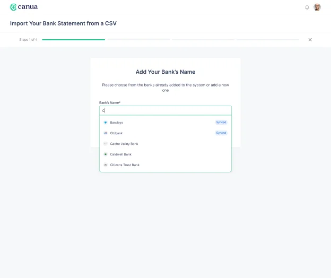Focus the Bank's Name input field
331x278 pixels.
165,110
